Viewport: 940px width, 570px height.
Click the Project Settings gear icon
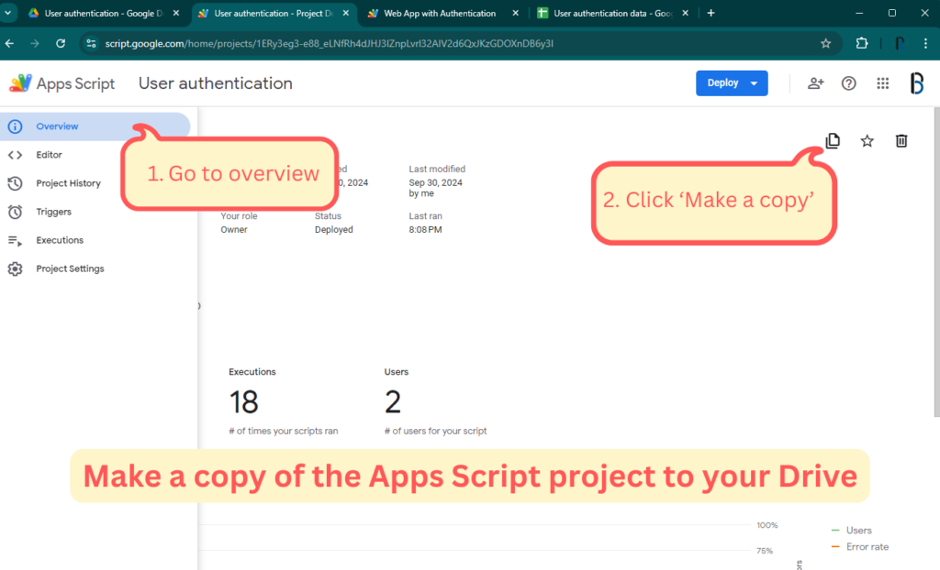click(15, 269)
